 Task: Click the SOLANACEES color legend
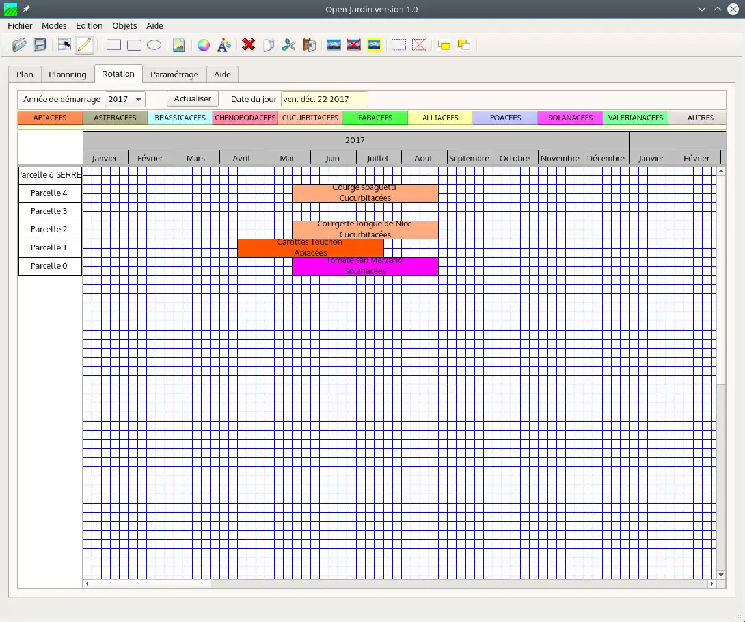[571, 118]
